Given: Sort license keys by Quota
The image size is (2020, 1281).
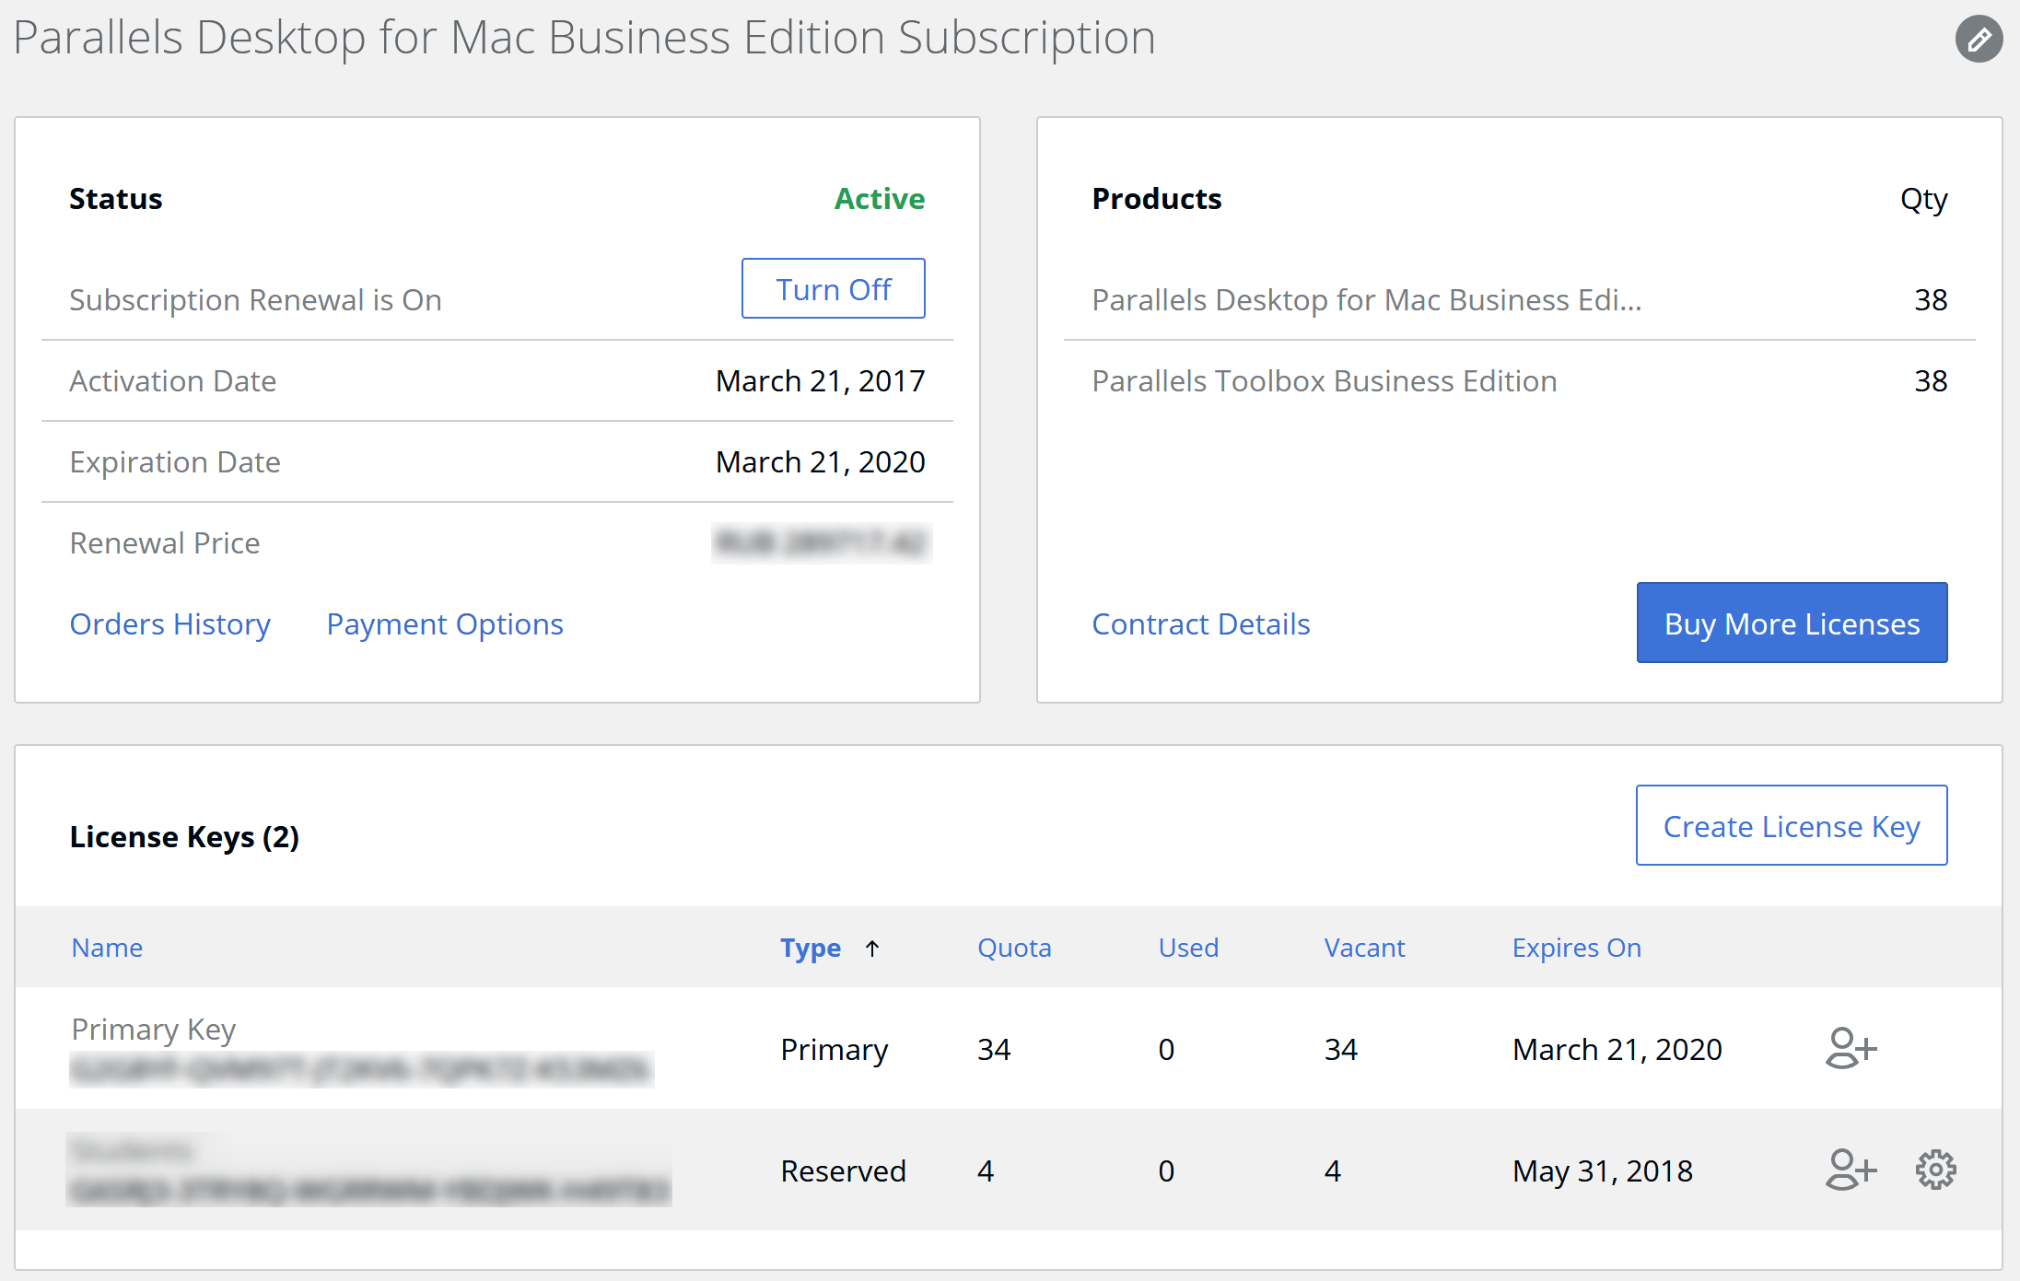Looking at the screenshot, I should click(1013, 948).
